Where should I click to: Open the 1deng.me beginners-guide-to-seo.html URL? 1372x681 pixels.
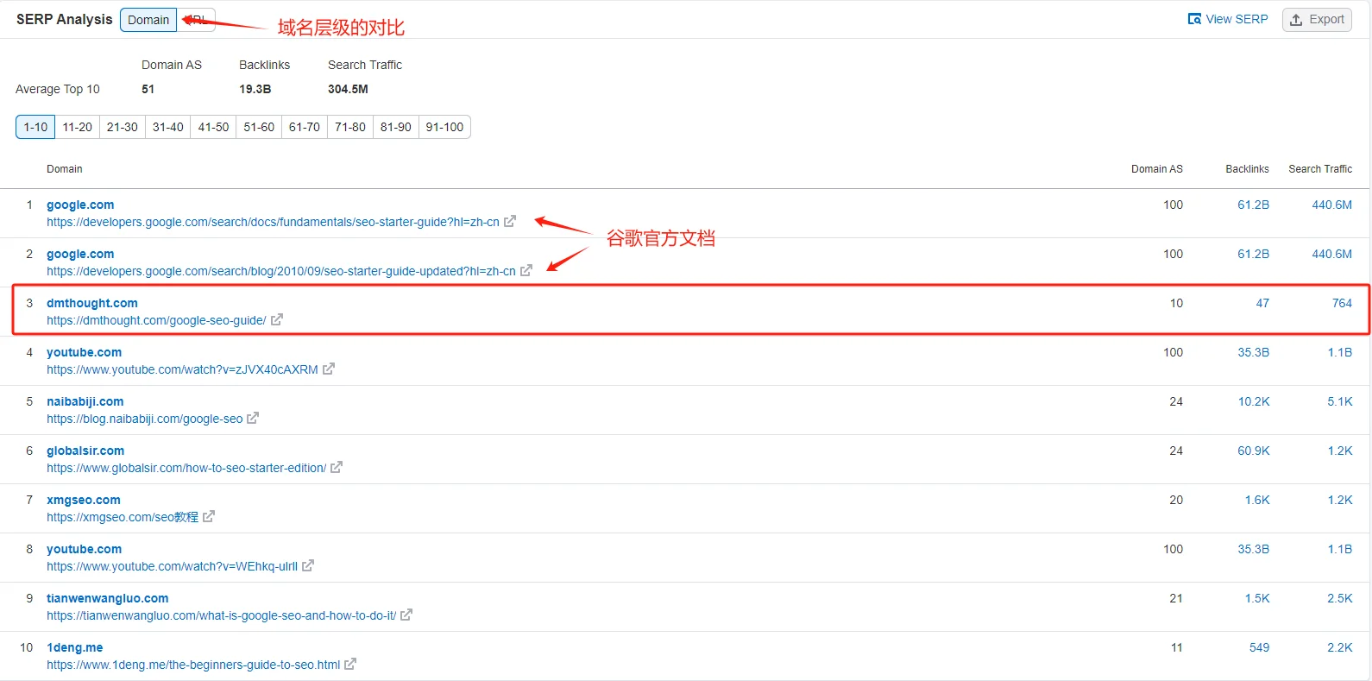[193, 665]
